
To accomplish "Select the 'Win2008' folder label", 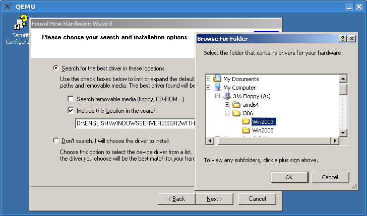I will point(263,130).
